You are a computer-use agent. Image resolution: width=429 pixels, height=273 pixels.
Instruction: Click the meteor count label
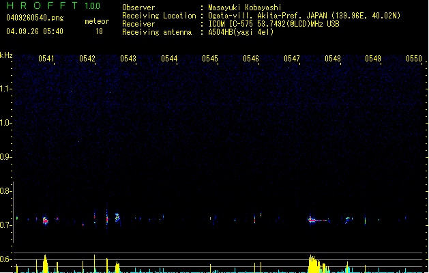pos(97,21)
